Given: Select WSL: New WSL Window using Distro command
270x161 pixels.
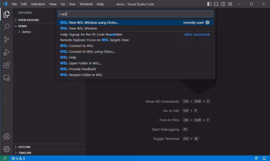Looking at the screenshot, I should 135,22.
